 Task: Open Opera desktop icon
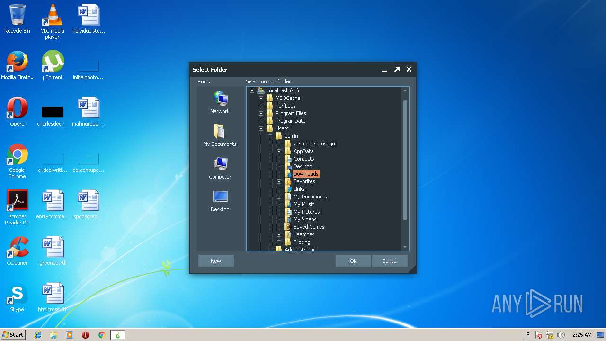pos(17,112)
